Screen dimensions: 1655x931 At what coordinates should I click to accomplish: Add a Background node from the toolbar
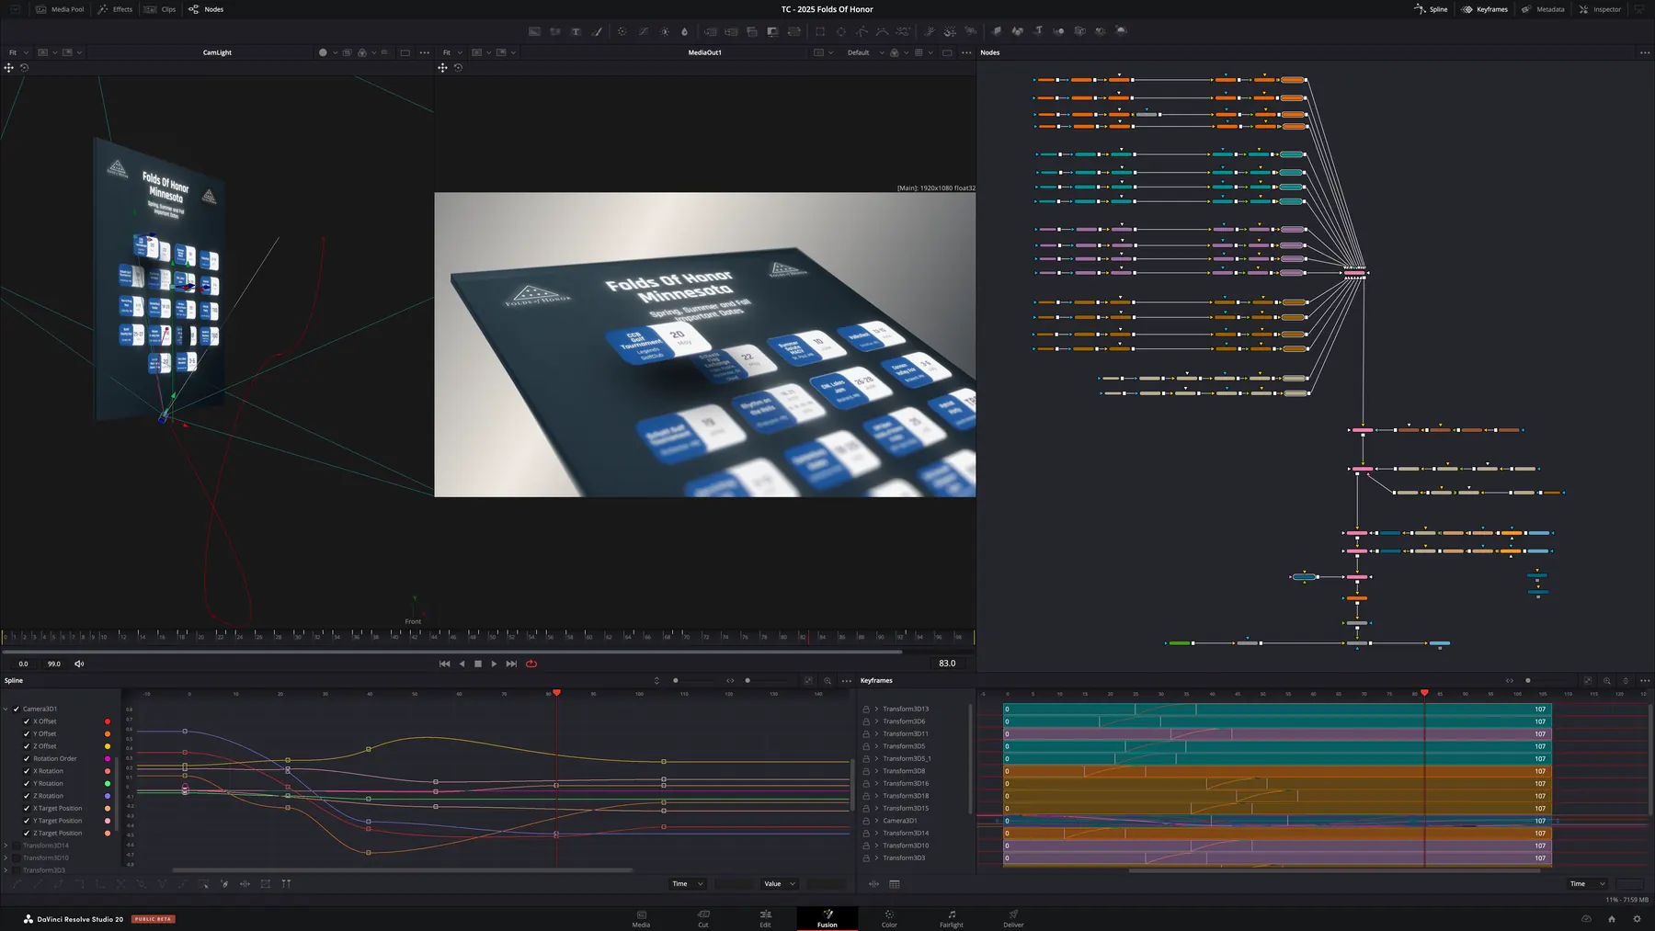click(x=534, y=31)
